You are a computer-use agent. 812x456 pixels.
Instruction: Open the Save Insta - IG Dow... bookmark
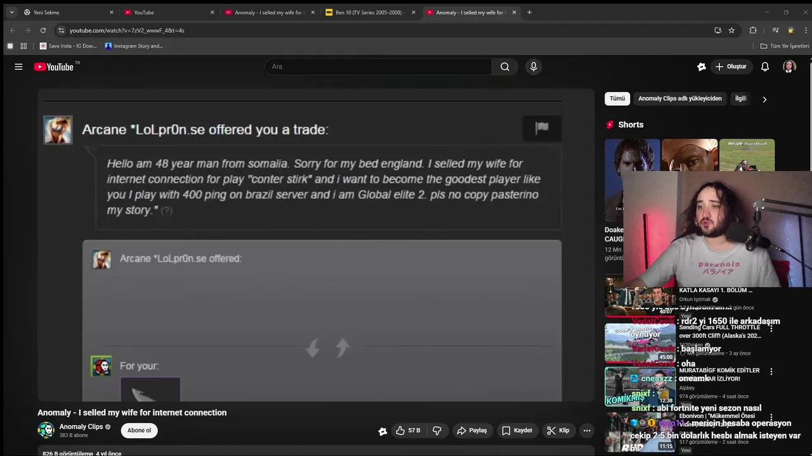click(69, 46)
